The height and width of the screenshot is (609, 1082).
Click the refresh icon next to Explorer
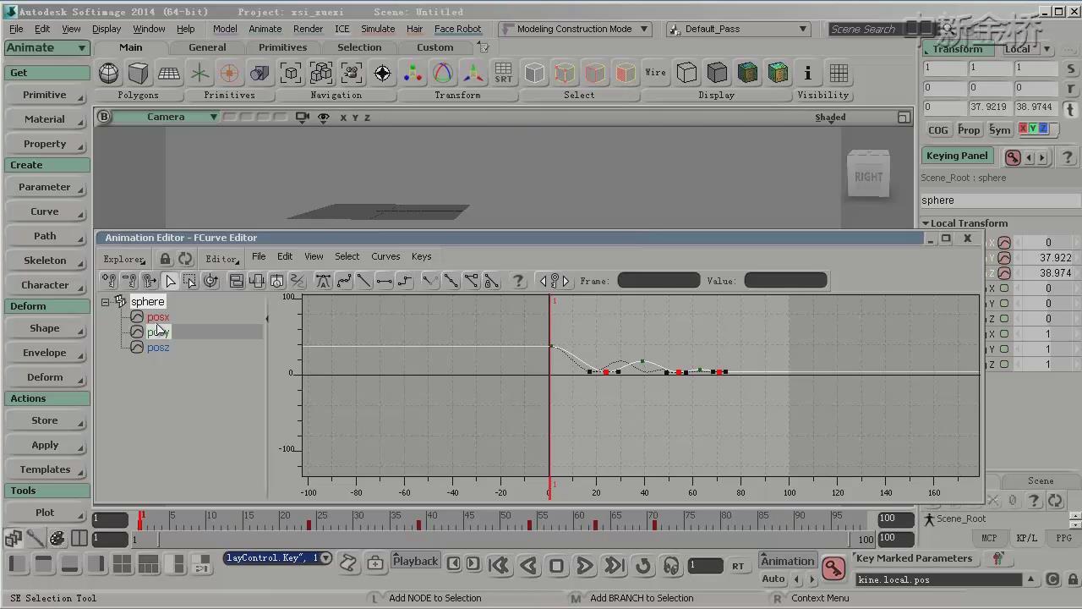click(185, 259)
